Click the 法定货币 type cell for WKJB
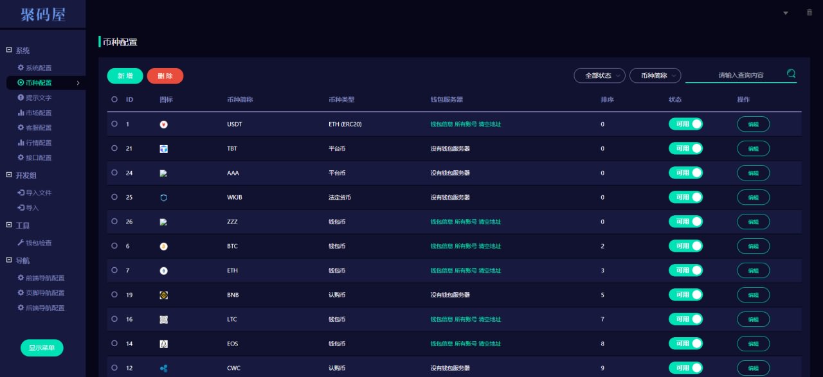The height and width of the screenshot is (377, 823). pyautogui.click(x=339, y=197)
